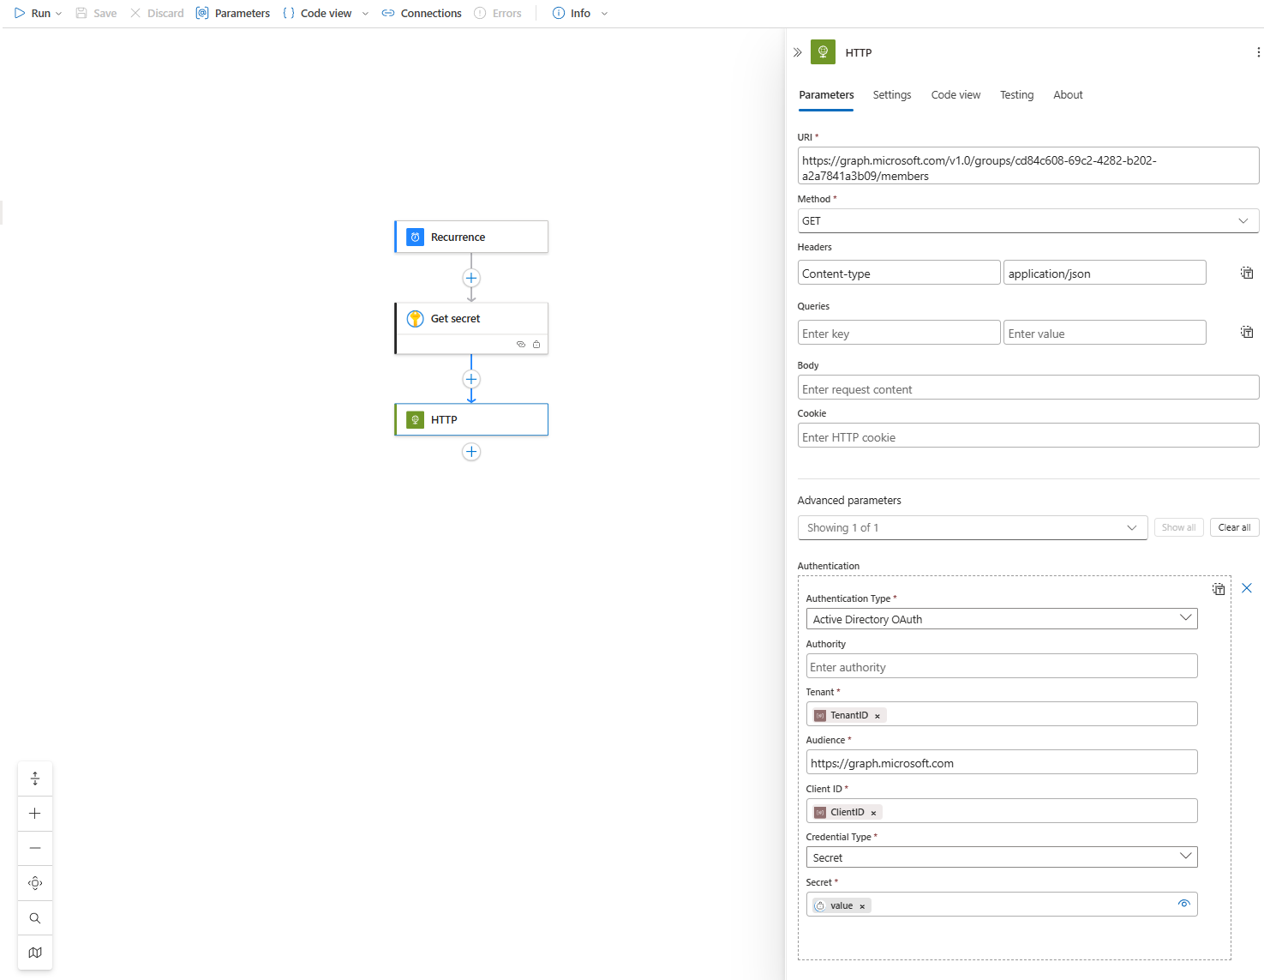Switch to the Testing tab
The image size is (1264, 980).
(1016, 95)
